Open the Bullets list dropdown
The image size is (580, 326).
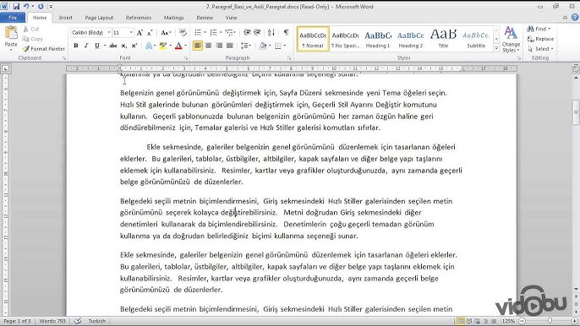click(x=205, y=33)
